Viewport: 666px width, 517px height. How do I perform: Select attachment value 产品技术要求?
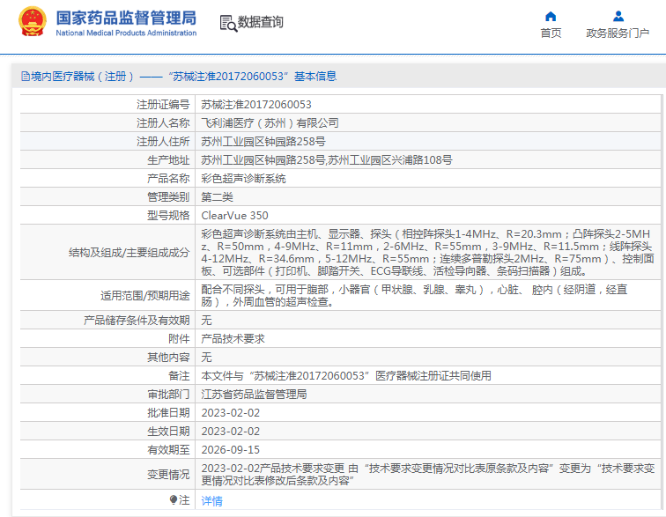click(233, 339)
